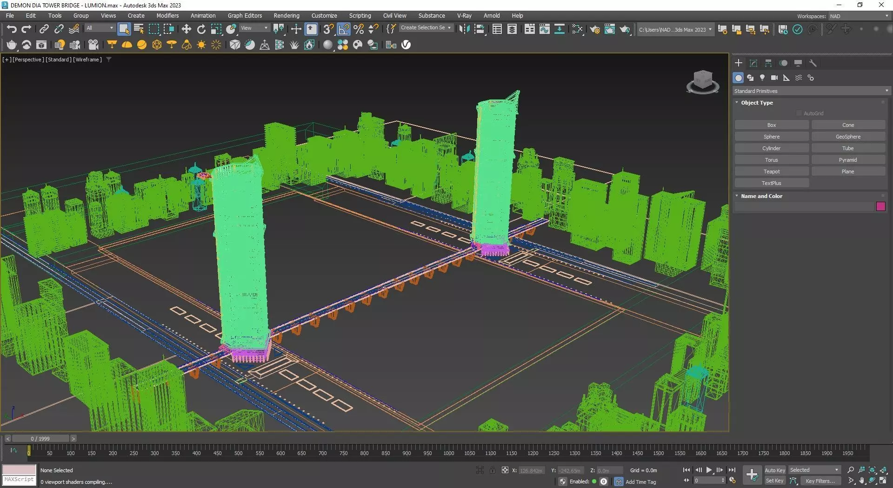Show the Cameras category in Create panel

pyautogui.click(x=774, y=78)
